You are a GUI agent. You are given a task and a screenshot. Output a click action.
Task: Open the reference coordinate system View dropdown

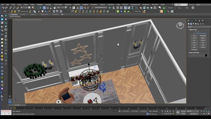[x=60, y=8]
